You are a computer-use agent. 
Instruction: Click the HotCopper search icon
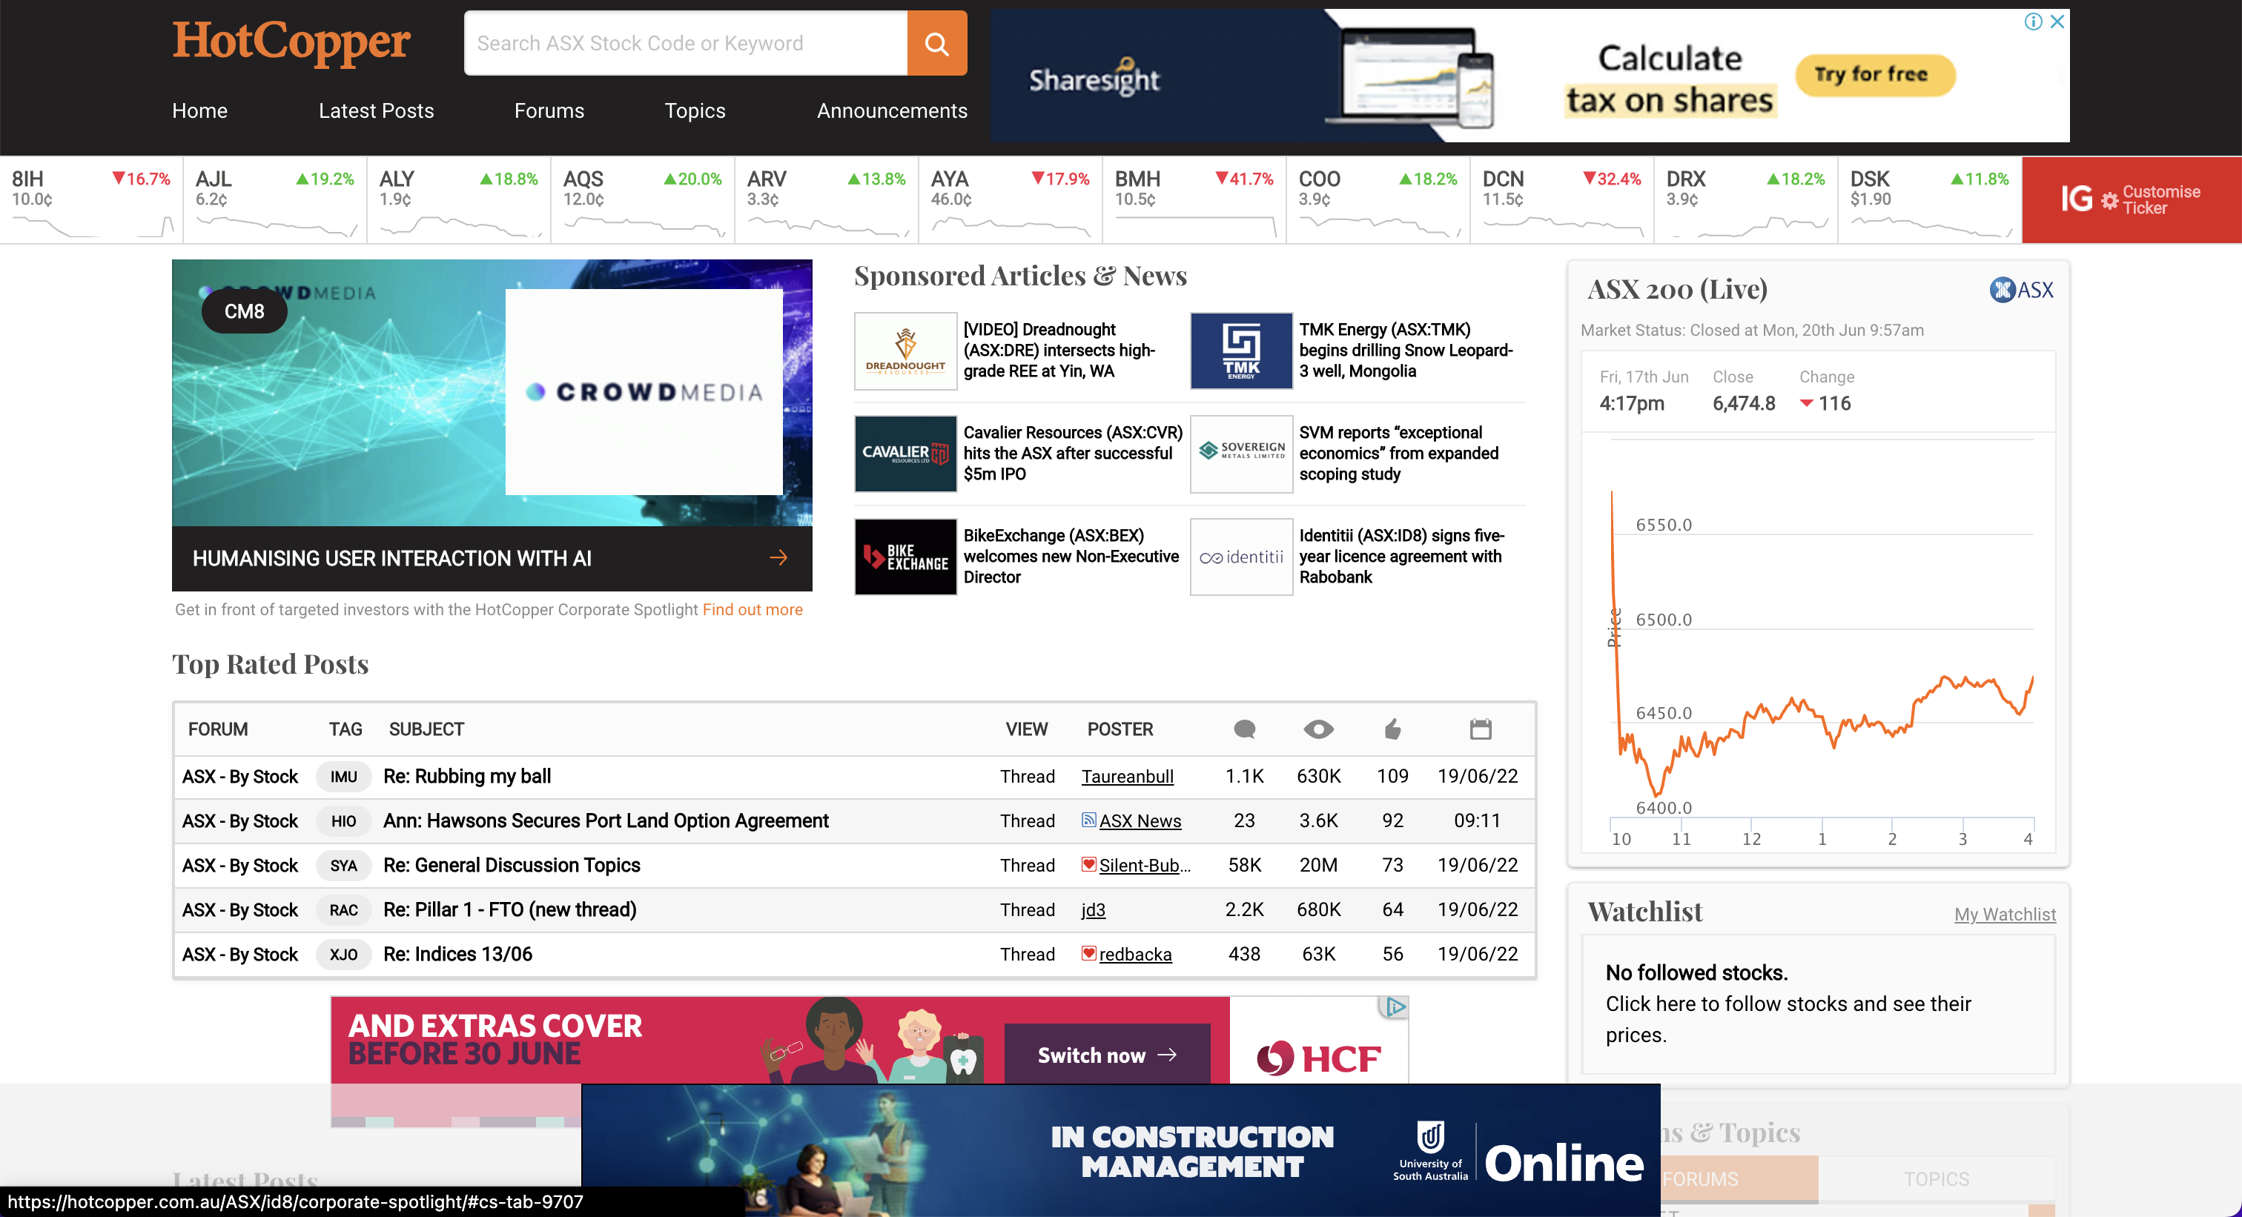936,44
